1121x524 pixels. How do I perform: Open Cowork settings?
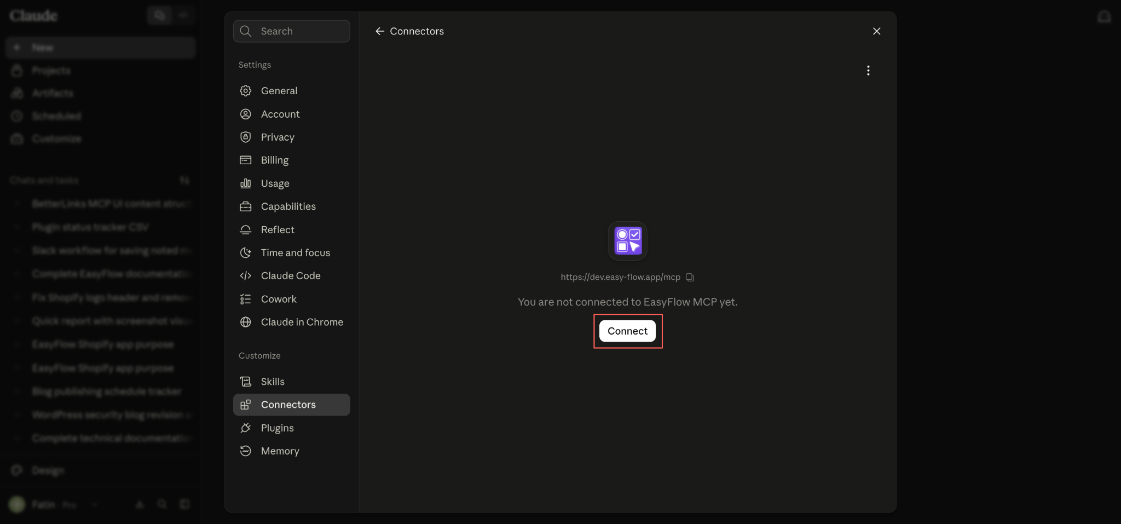pos(292,299)
